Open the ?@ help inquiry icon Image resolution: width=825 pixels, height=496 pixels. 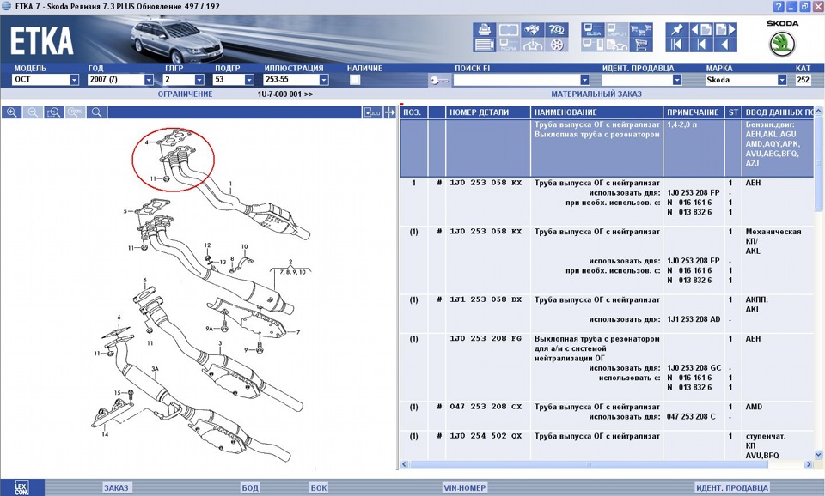point(557,30)
